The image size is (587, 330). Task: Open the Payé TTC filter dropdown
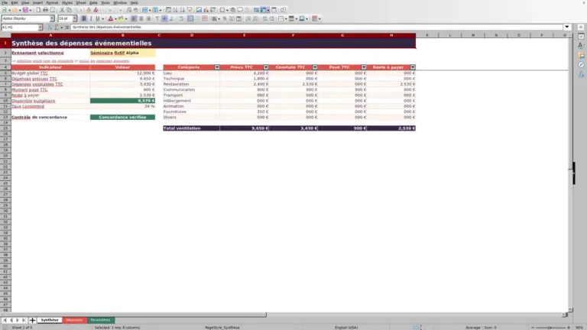[364, 67]
